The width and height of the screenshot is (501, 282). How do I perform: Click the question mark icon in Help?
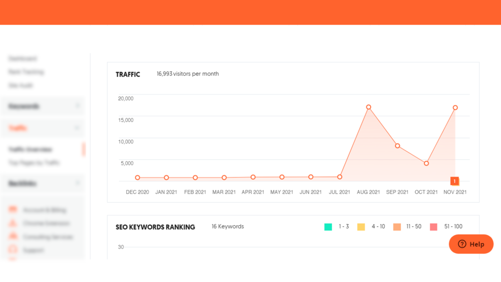tap(462, 244)
